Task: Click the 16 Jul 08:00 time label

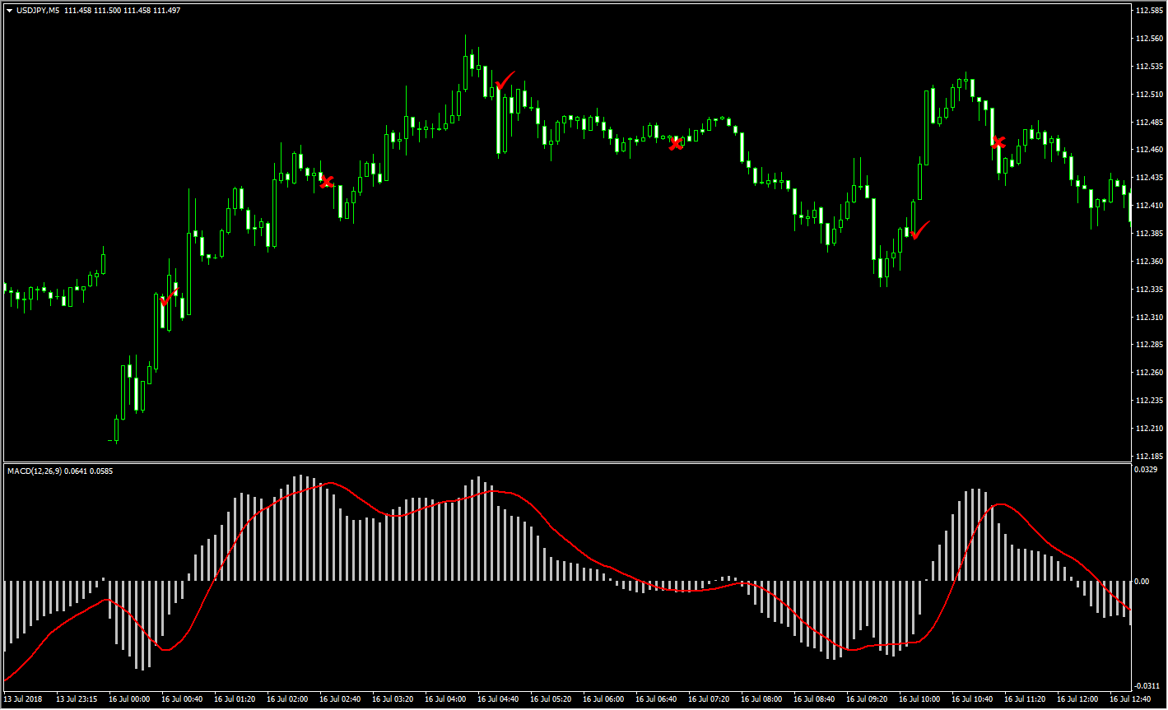Action: [x=761, y=700]
